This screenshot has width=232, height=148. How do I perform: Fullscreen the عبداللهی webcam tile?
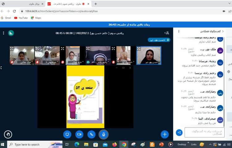pyautogui.click(x=37, y=48)
